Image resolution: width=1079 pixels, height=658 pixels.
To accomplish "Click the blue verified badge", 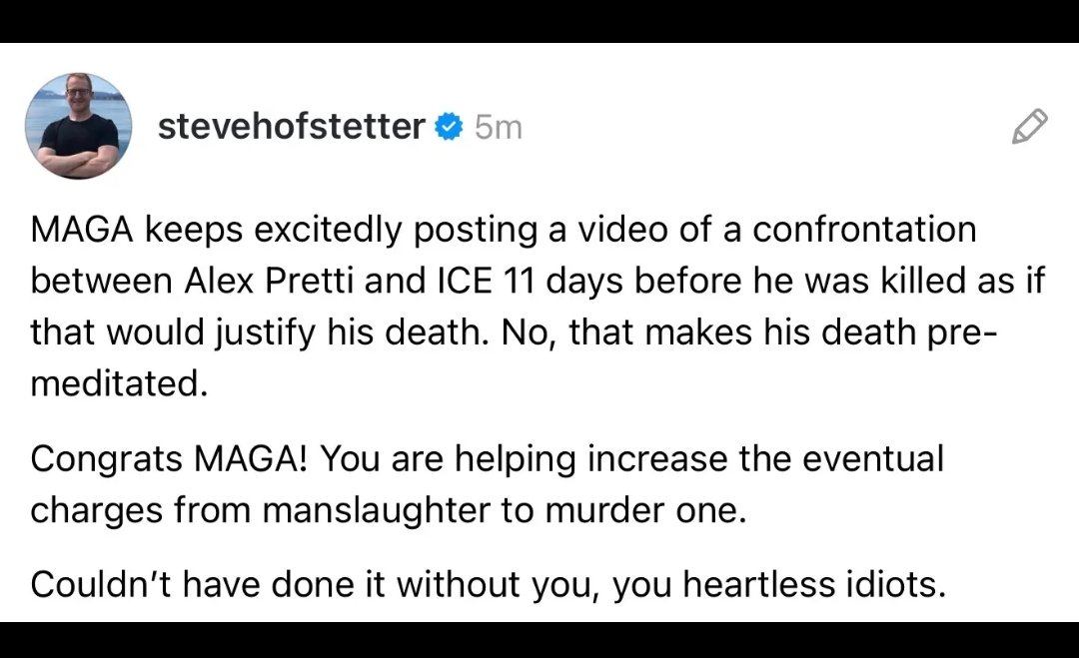I will 450,127.
